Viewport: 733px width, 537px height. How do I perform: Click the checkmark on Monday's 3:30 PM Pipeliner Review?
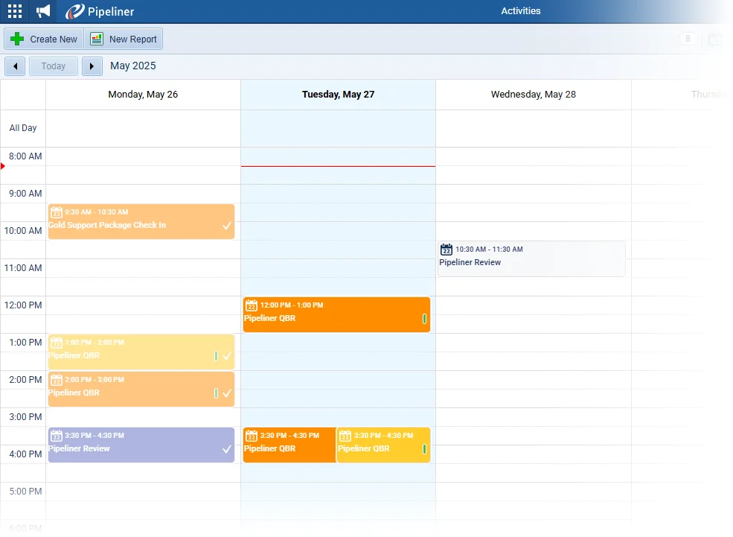click(x=227, y=449)
